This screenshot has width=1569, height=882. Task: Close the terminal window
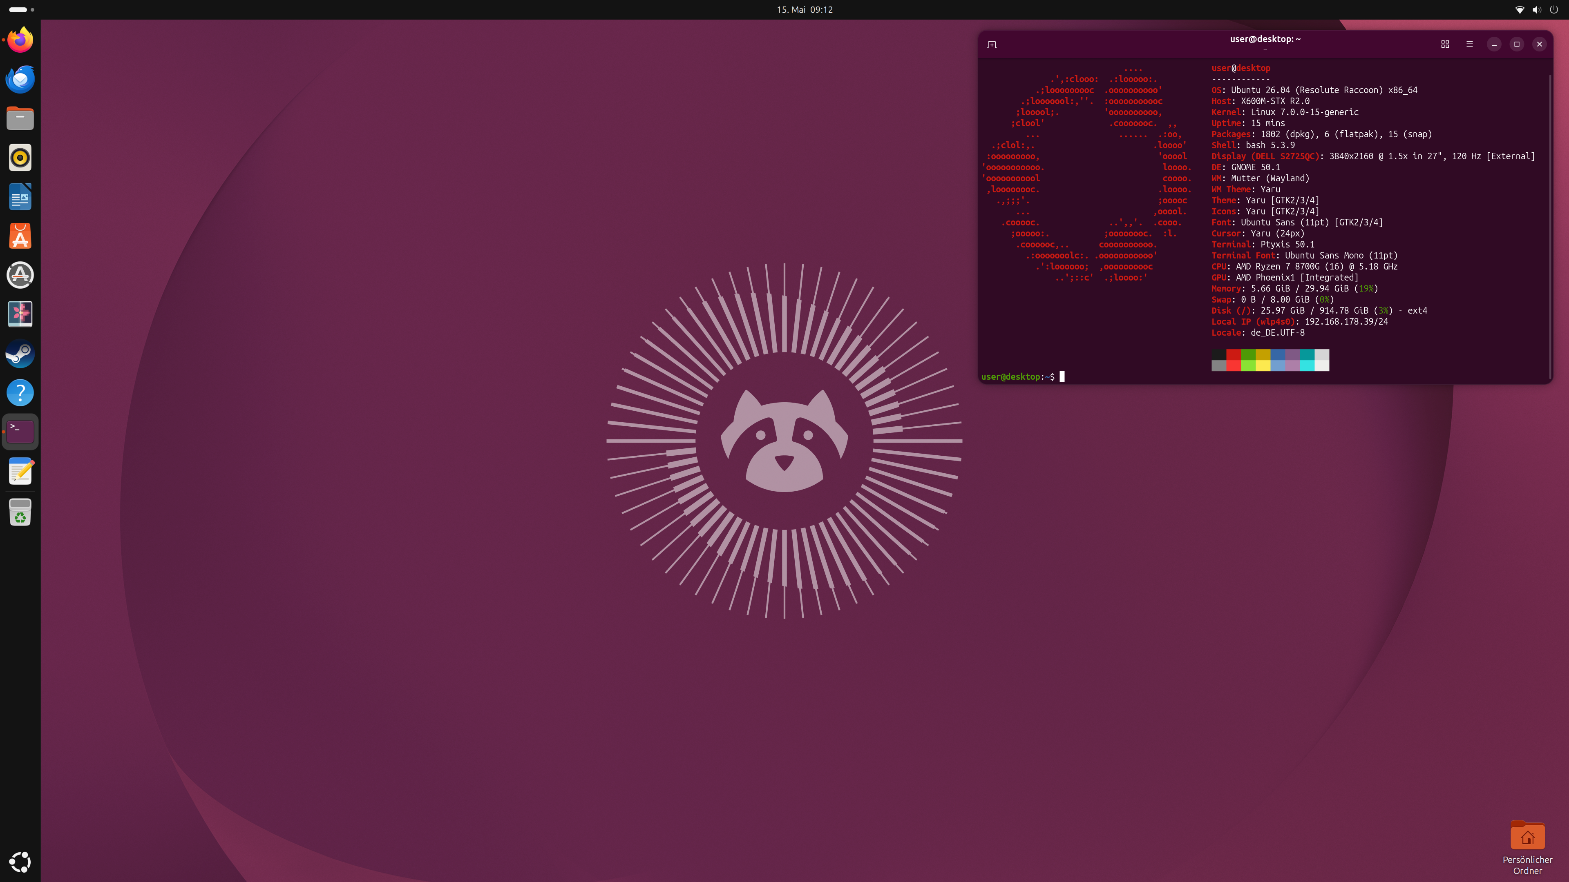[x=1539, y=44]
